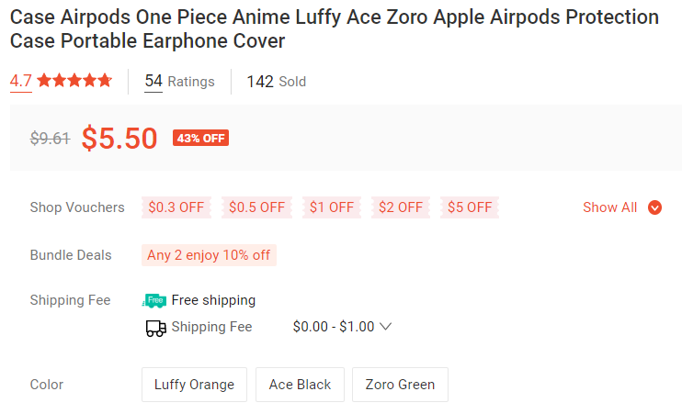682x414 pixels.
Task: Claim the $1 OFF voucher
Action: (332, 207)
